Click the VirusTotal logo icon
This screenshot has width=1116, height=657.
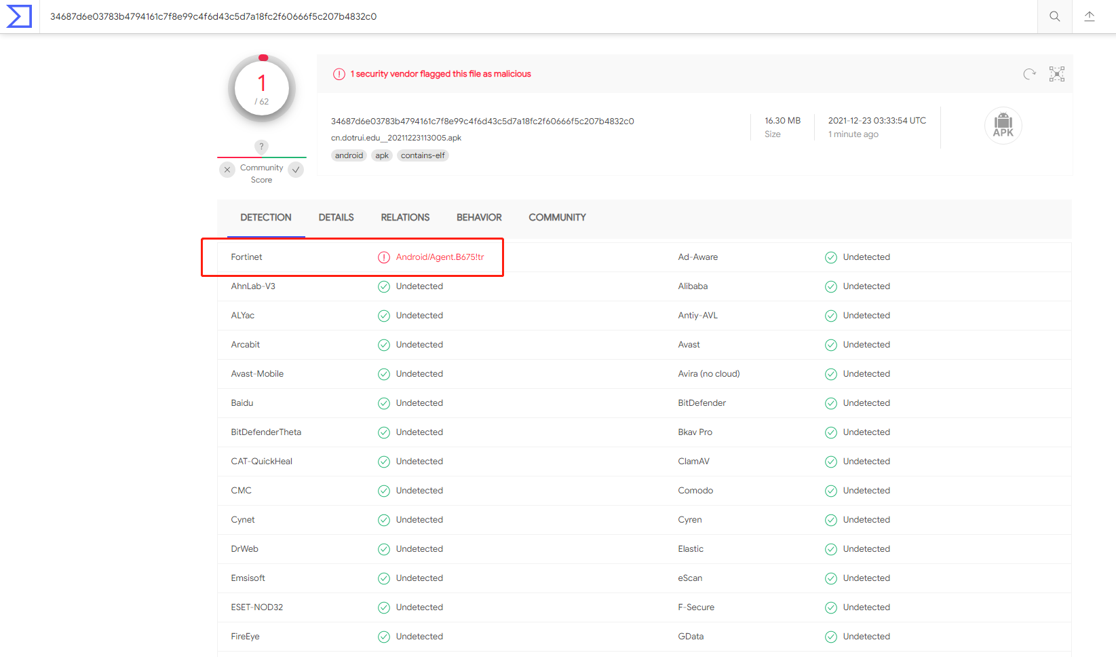(x=19, y=16)
